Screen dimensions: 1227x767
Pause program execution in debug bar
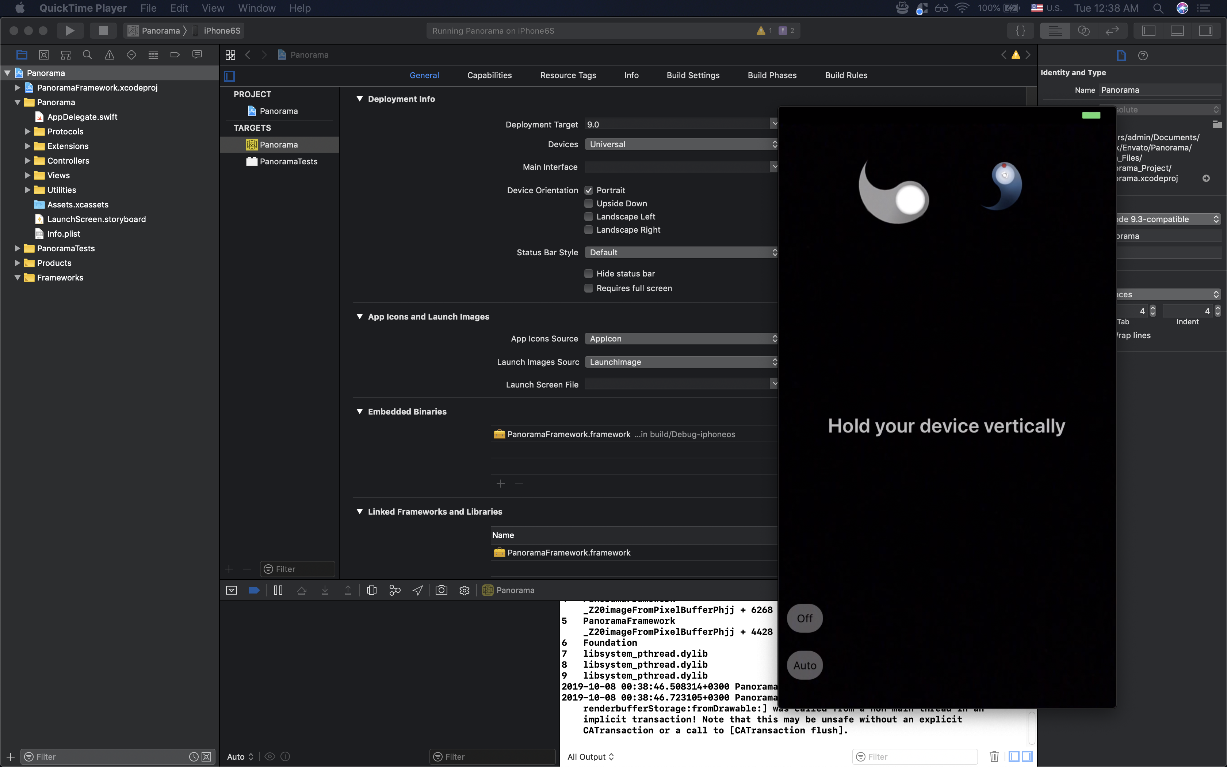point(278,590)
